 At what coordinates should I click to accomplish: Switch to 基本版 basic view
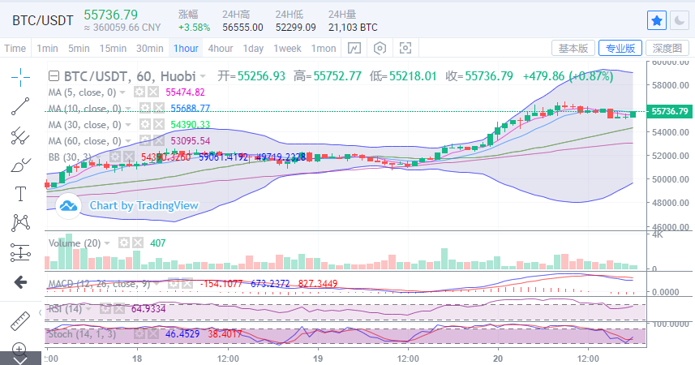tap(573, 48)
